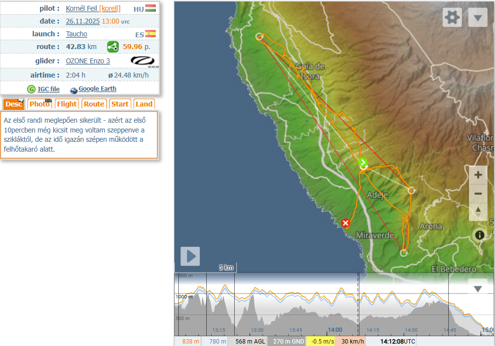
Task: Switch to the Photo tab
Action: tap(39, 104)
